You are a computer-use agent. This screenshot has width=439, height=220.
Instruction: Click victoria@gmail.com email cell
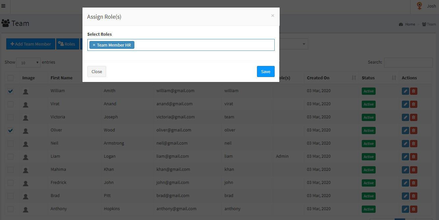[x=175, y=117]
